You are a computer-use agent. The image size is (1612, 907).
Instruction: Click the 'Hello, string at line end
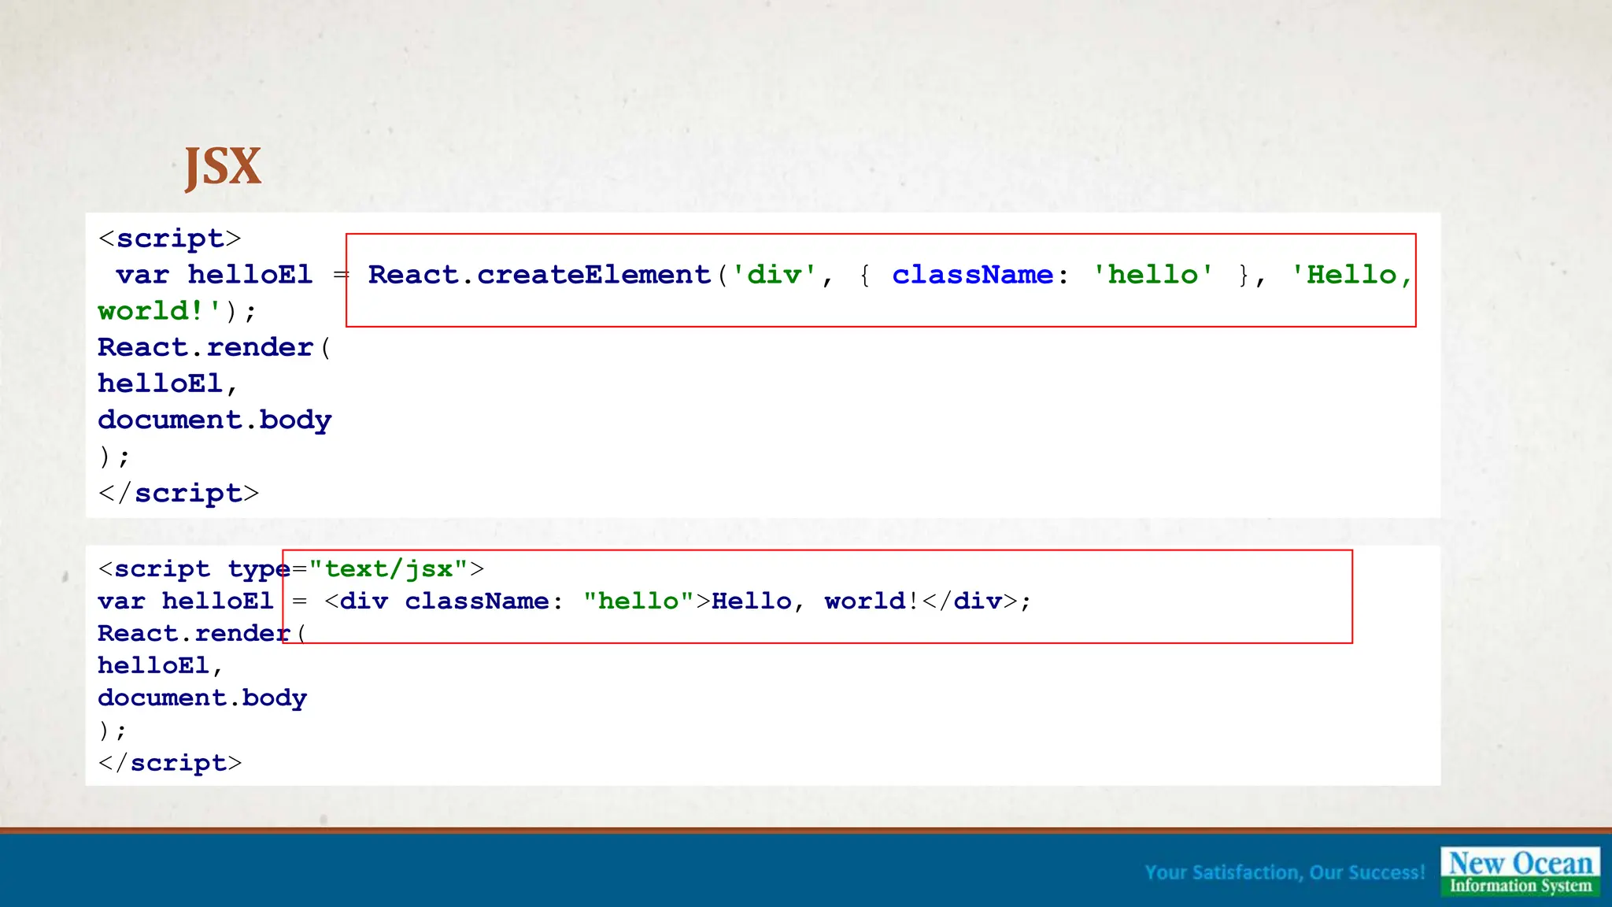pyautogui.click(x=1351, y=275)
